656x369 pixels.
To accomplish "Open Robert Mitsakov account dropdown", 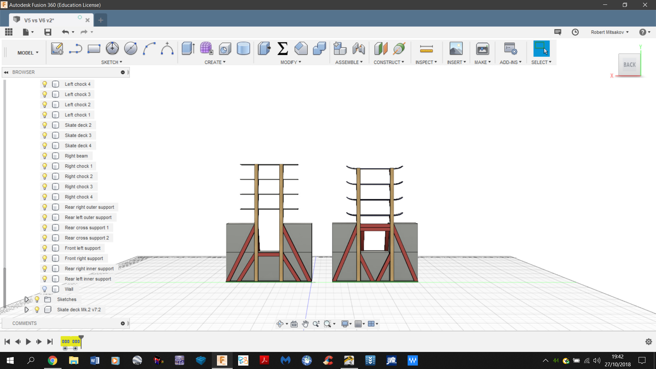I will (x=610, y=32).
